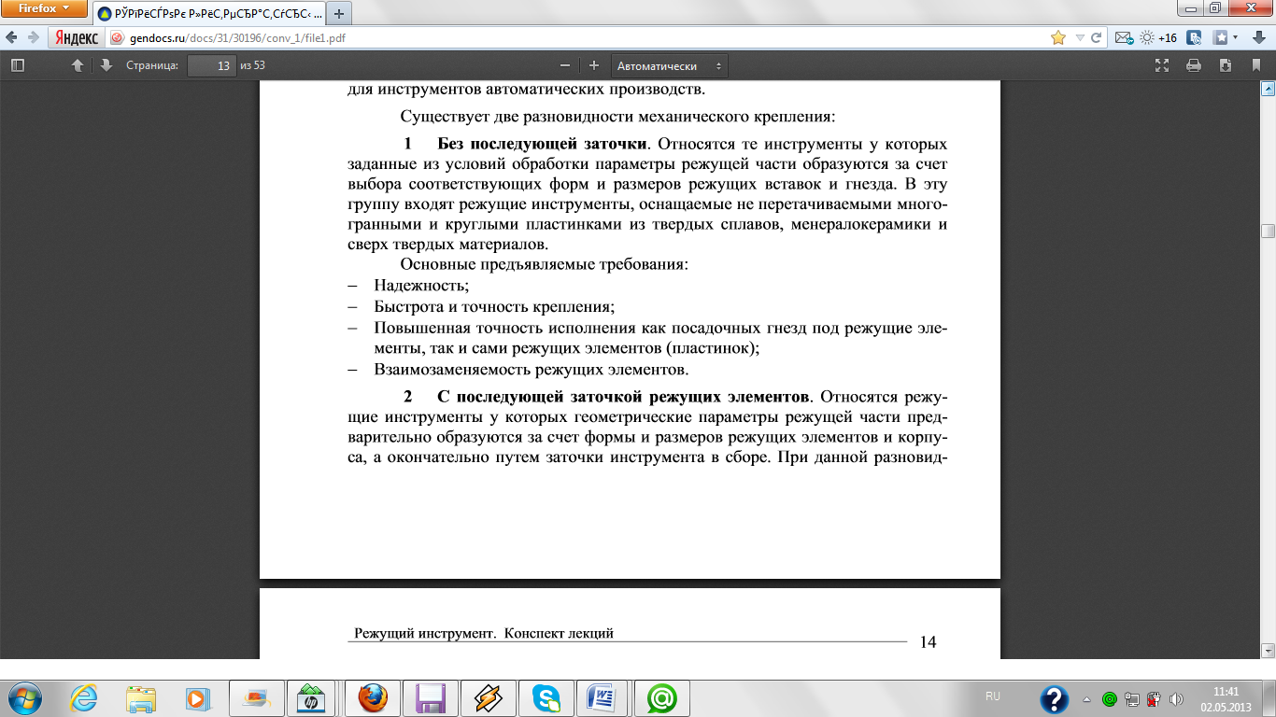1276x717 pixels.
Task: Open Mail.ru Agent from the taskbar
Action: 662,697
